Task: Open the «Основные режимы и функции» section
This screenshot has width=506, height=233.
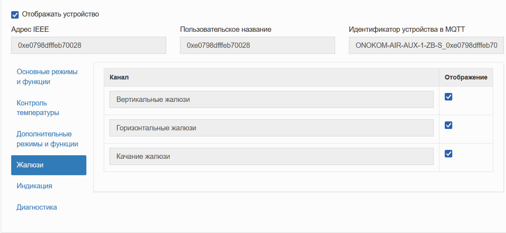Action: click(x=47, y=76)
